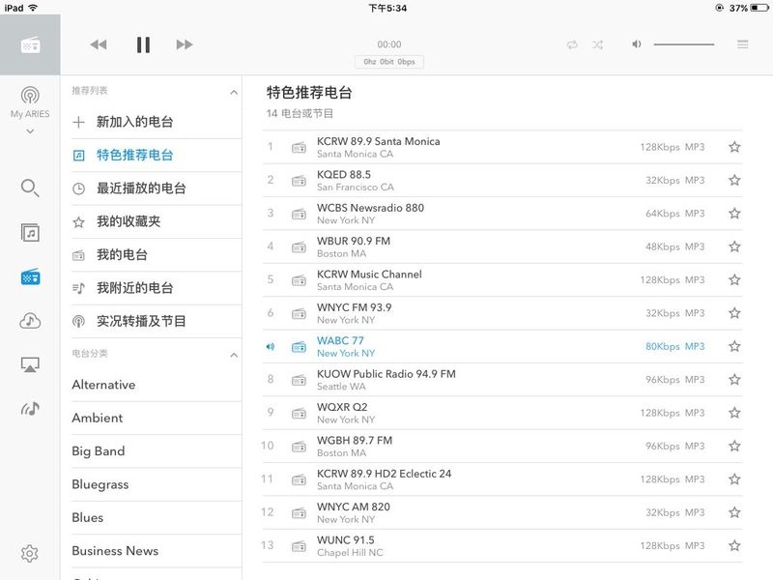The height and width of the screenshot is (580, 773).
Task: Open 我的电台 list
Action: [157, 255]
